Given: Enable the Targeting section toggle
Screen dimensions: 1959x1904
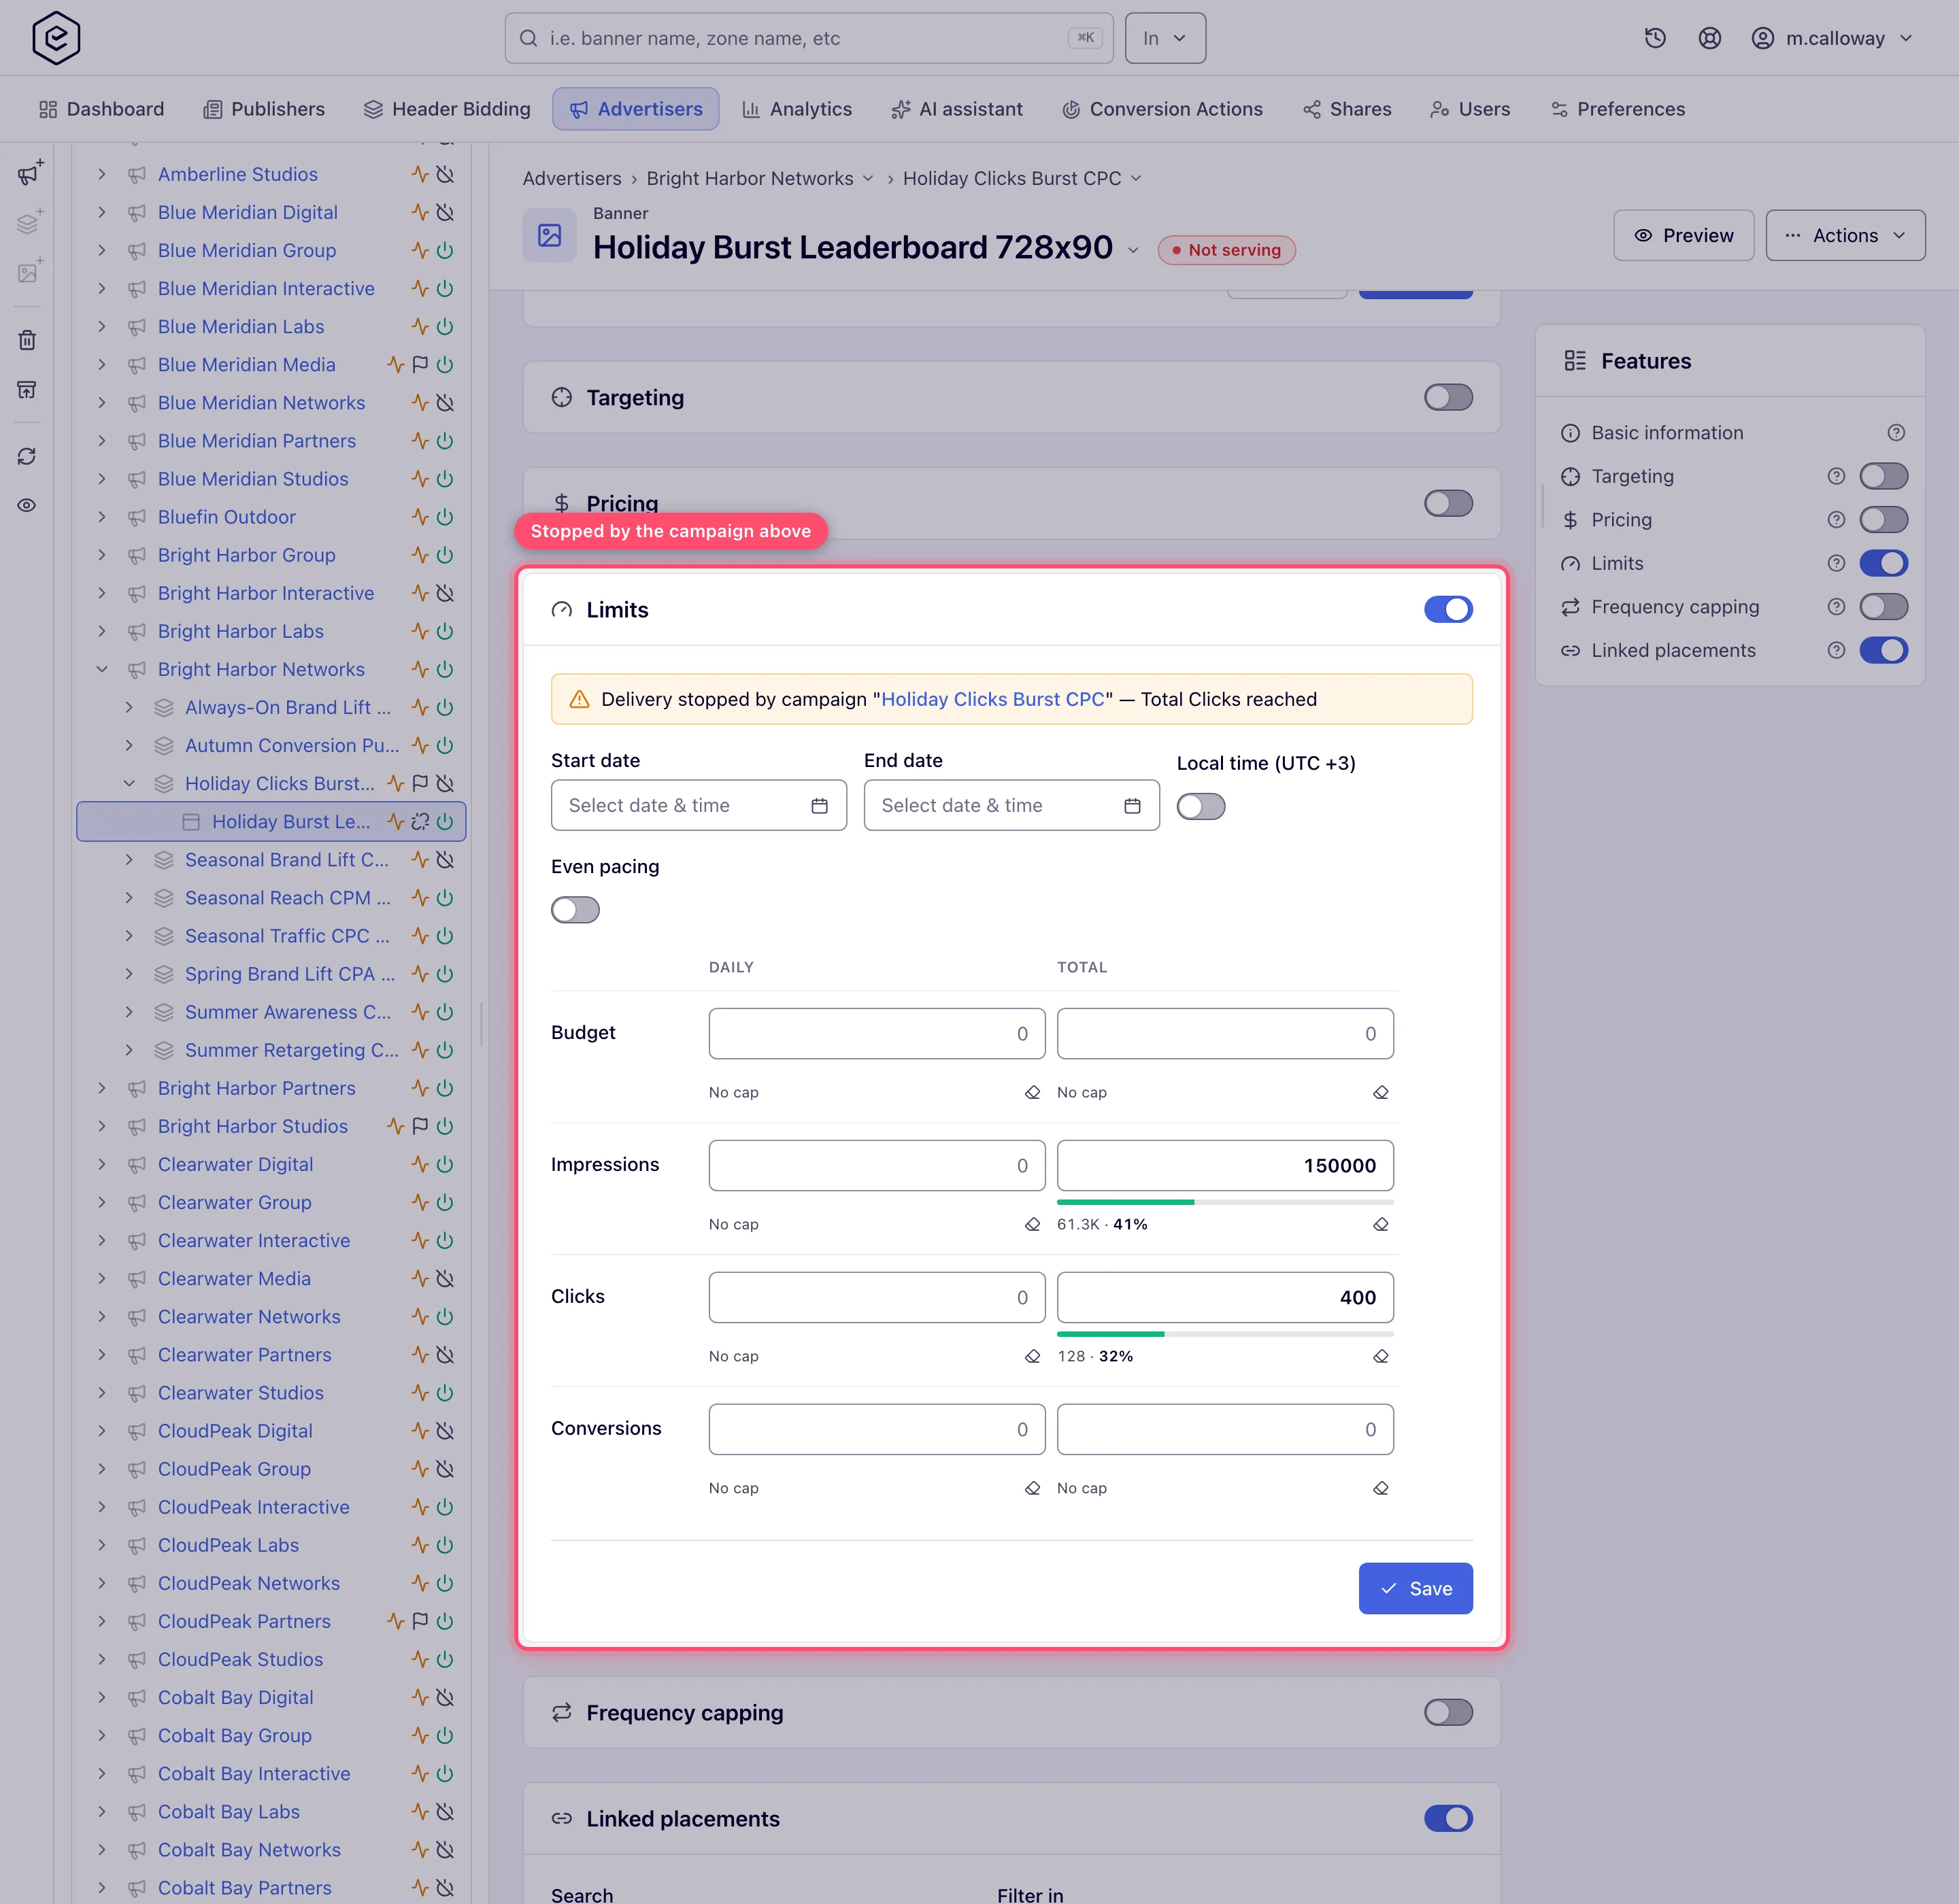Looking at the screenshot, I should 1447,397.
